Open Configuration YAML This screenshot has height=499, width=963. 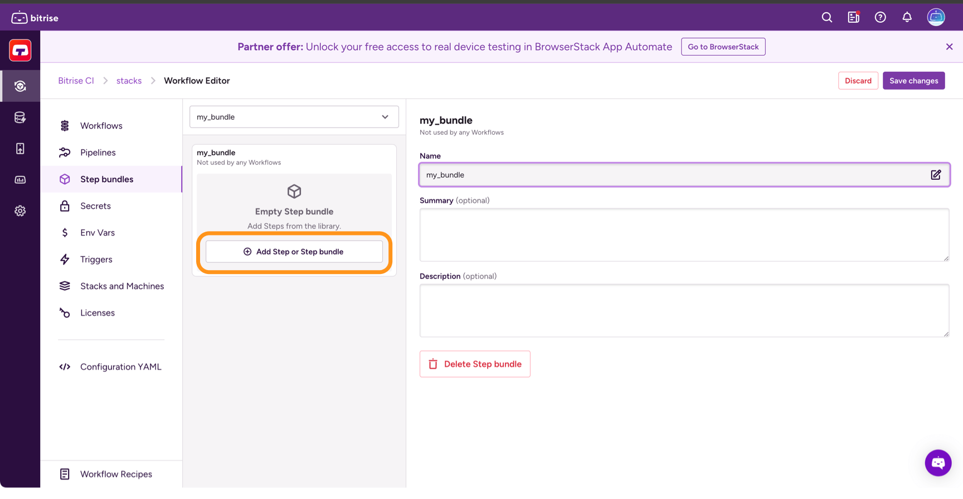click(x=120, y=367)
